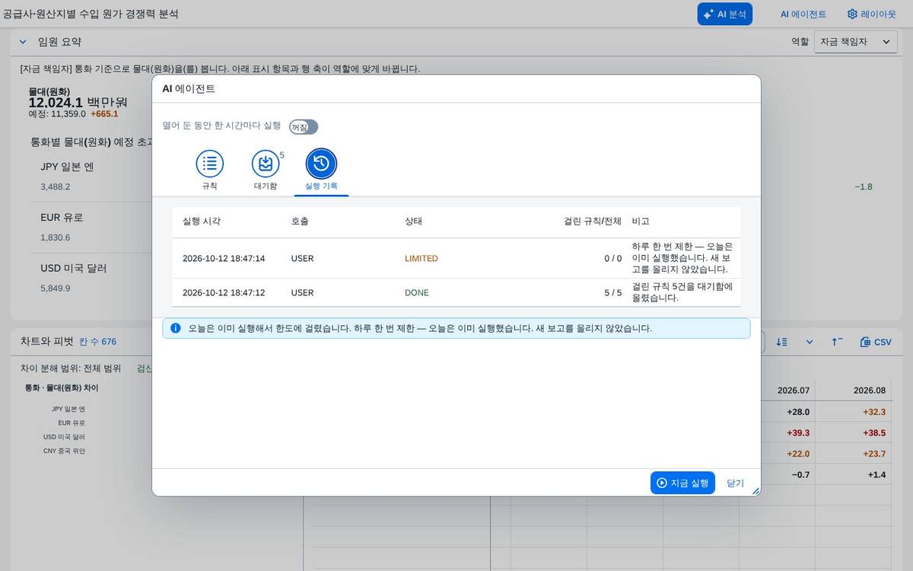Toggle the hourly run switch (꺼짐)
Image resolution: width=913 pixels, height=571 pixels.
pos(303,127)
